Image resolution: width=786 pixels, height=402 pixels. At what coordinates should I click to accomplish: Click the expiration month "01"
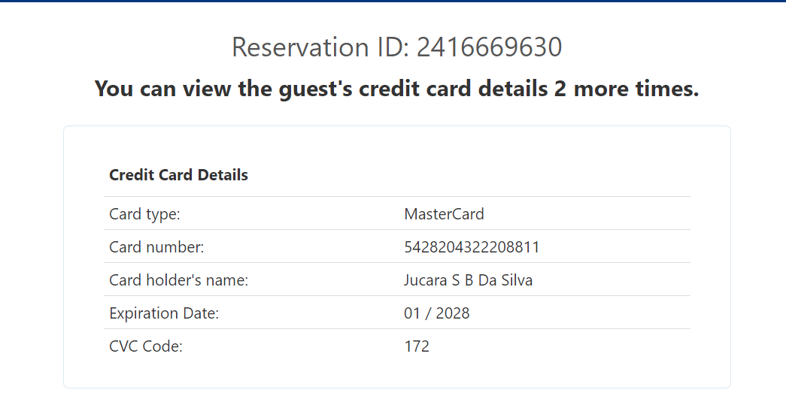coord(412,313)
